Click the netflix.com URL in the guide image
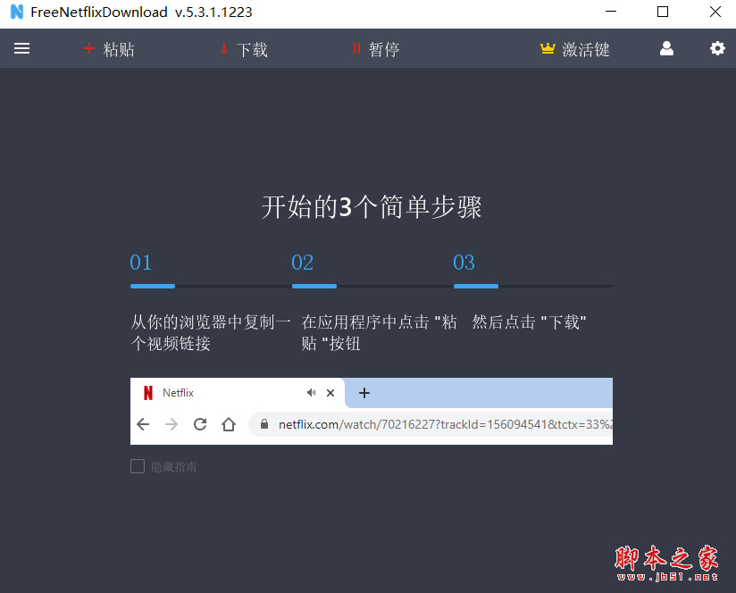 445,424
